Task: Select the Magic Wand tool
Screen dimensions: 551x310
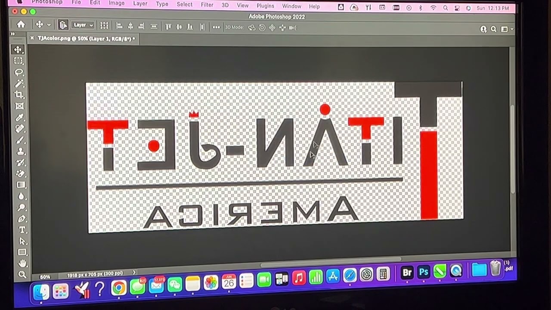Action: (x=19, y=83)
